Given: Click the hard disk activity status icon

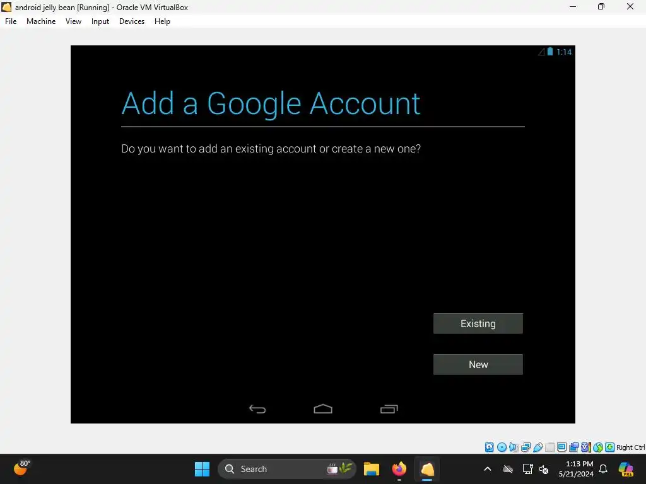Looking at the screenshot, I should tap(489, 447).
